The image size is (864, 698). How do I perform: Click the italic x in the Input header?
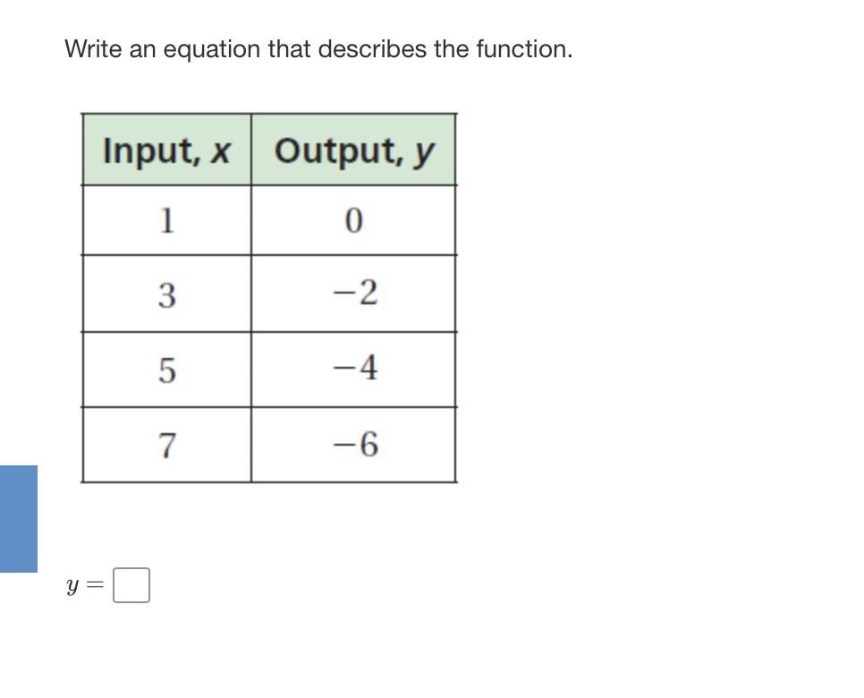pos(220,151)
